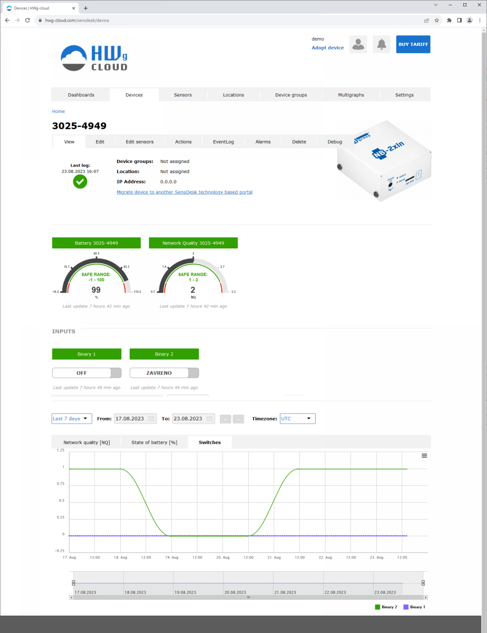
Task: Click the browser address bar URL
Action: coord(76,20)
